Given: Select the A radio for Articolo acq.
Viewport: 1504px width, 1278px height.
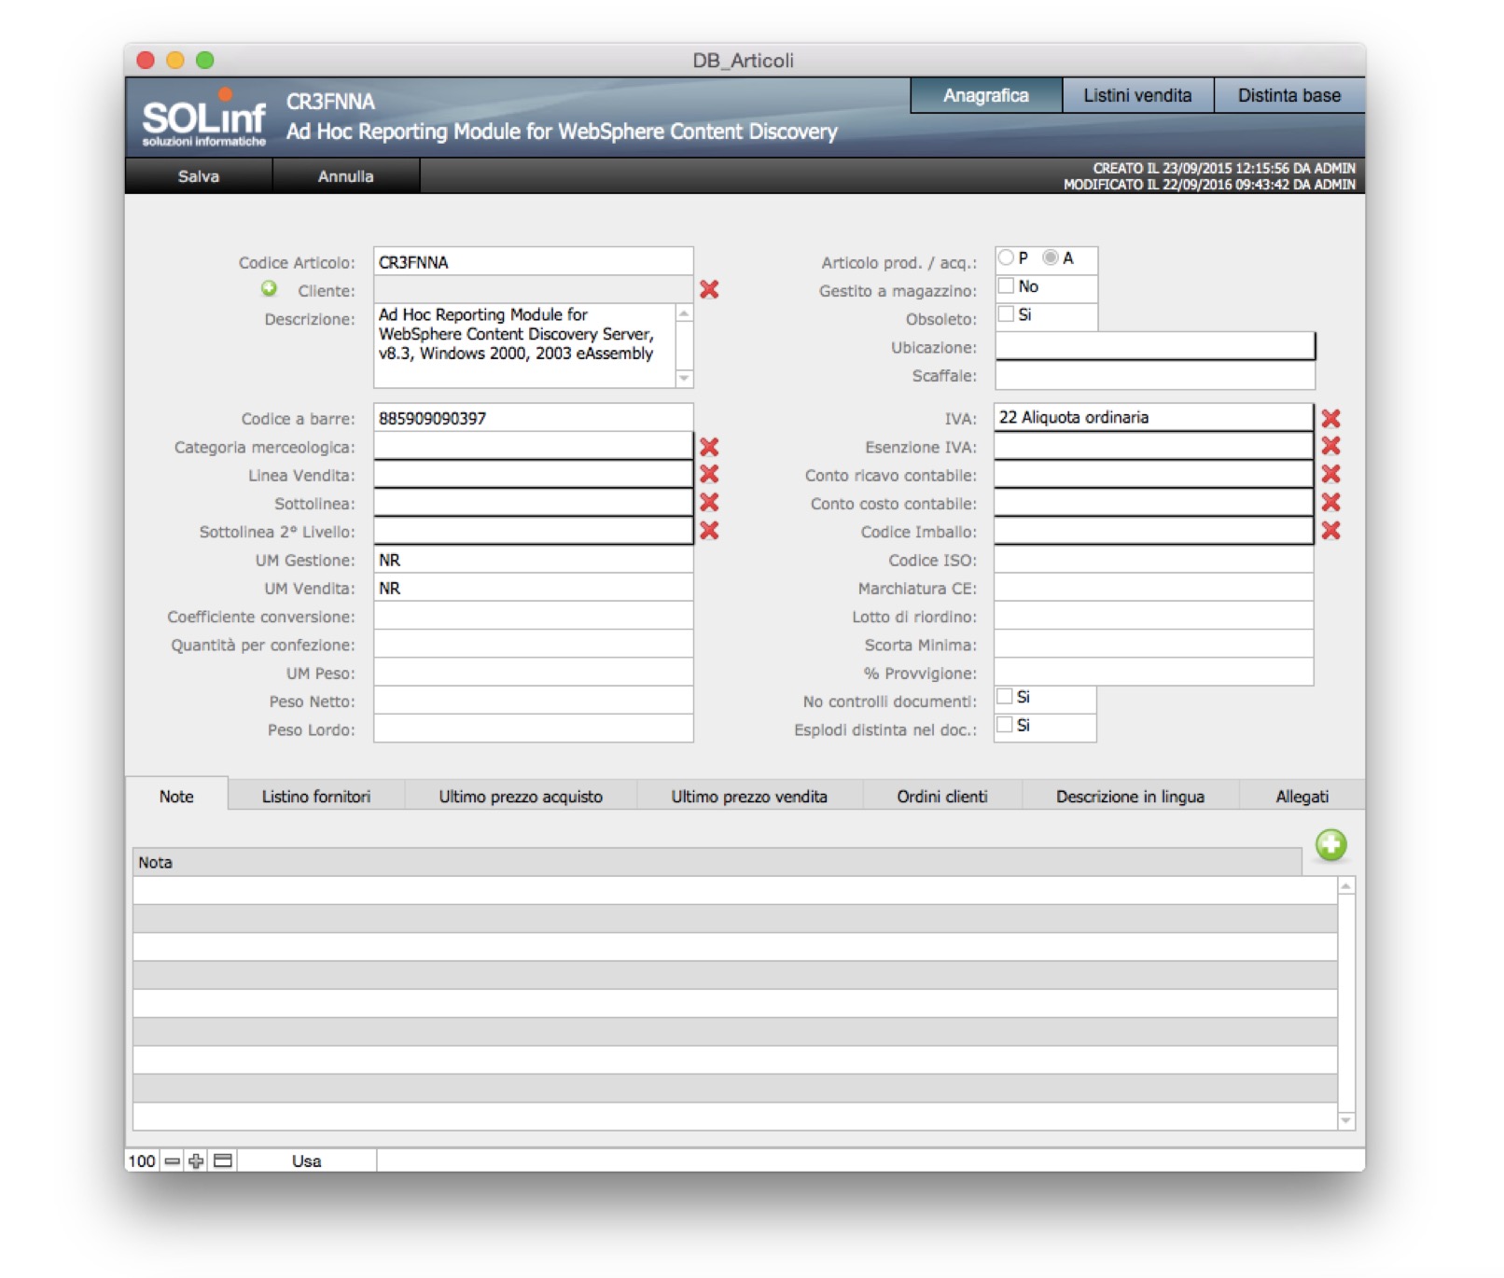Looking at the screenshot, I should point(1051,257).
